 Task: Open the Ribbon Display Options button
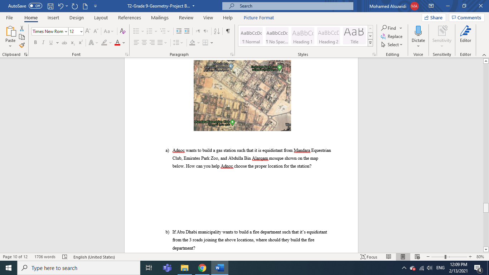431,6
